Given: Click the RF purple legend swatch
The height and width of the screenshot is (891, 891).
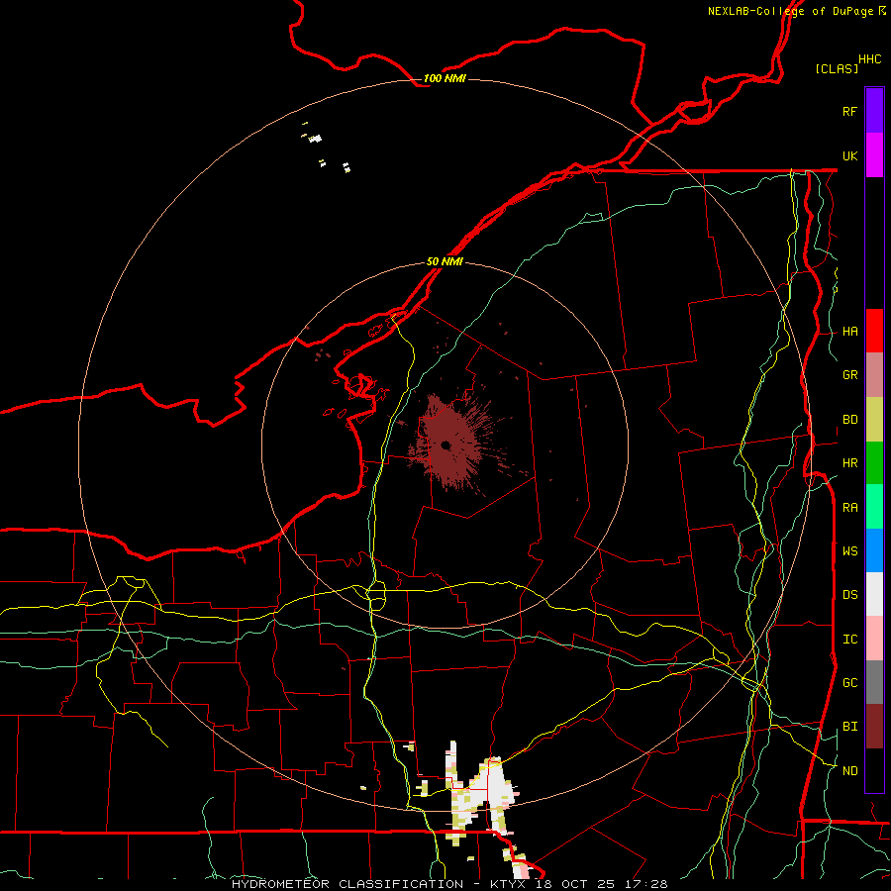Looking at the screenshot, I should 874,111.
